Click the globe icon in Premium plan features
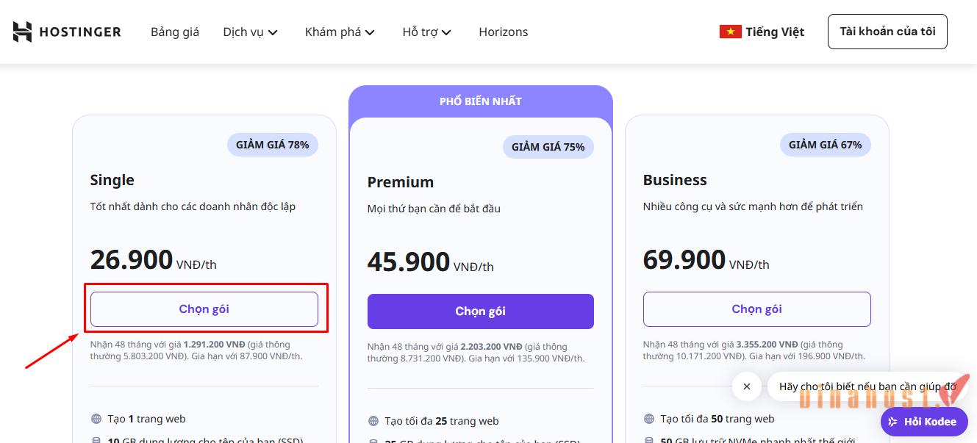The image size is (977, 443). point(372,420)
